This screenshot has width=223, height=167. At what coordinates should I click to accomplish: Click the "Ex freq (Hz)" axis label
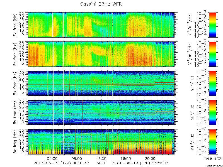pyautogui.click(x=15, y=25)
